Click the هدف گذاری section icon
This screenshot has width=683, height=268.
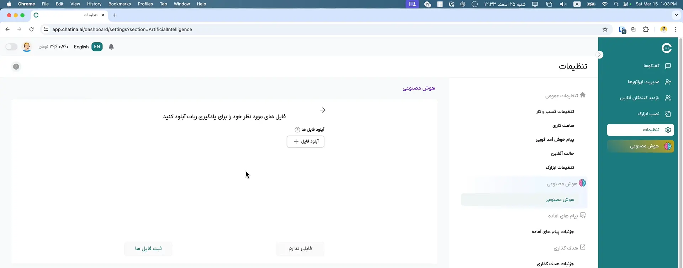(583, 247)
